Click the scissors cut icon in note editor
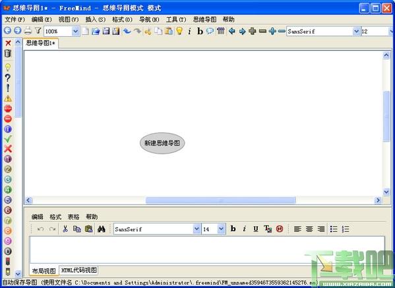The image size is (395, 288). point(65,229)
